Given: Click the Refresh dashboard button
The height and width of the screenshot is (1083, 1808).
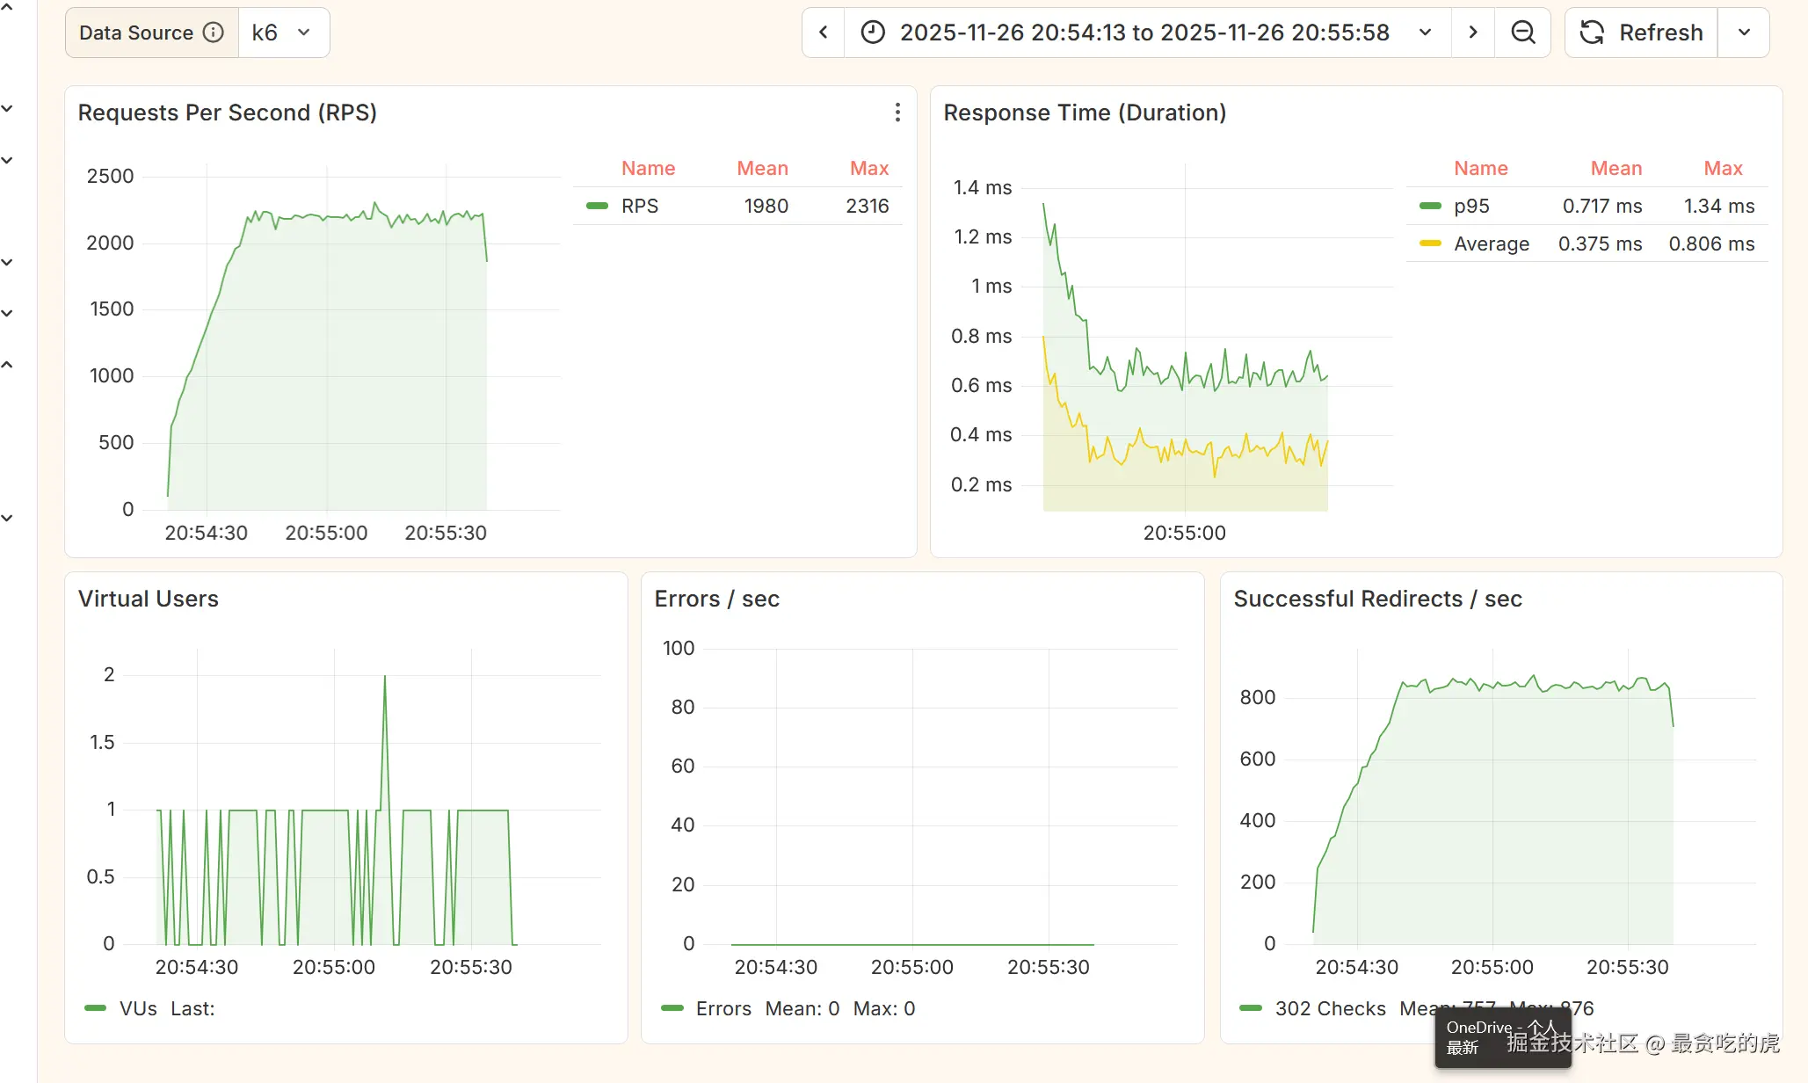Looking at the screenshot, I should pyautogui.click(x=1641, y=33).
